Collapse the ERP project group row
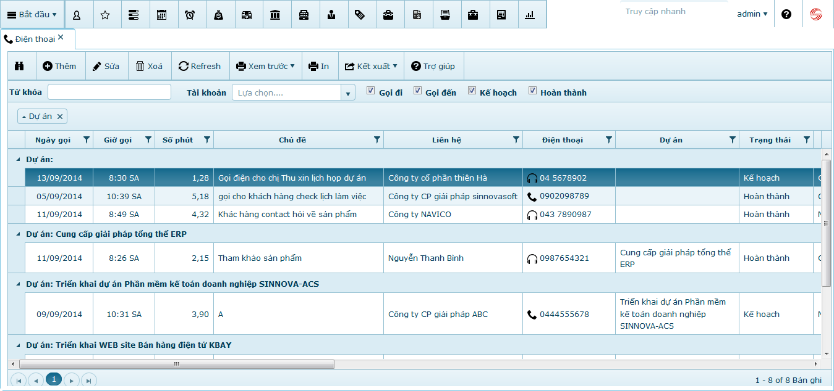834x391 pixels. point(17,234)
